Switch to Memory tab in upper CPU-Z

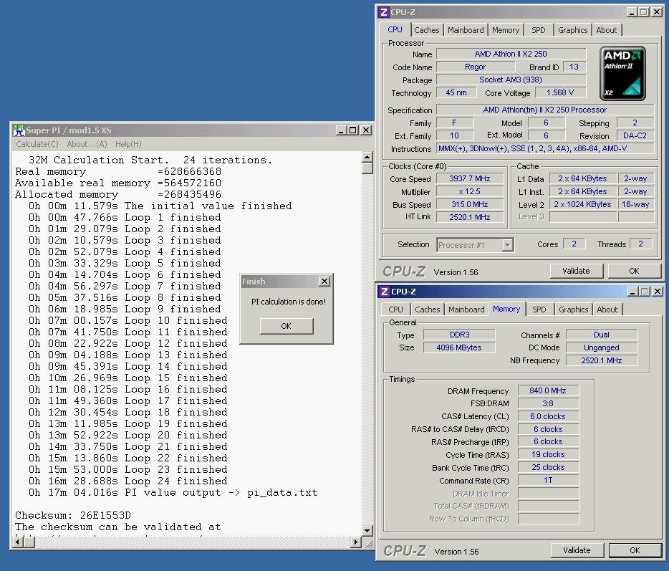(x=506, y=30)
